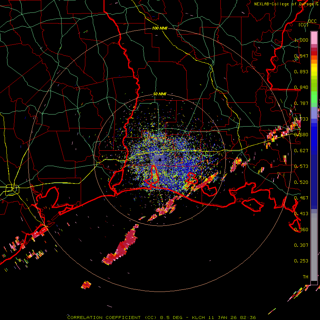Viewport: 320px width, 320px height.
Task: Click the 50 NMI range ring label
Action: [x=160, y=94]
